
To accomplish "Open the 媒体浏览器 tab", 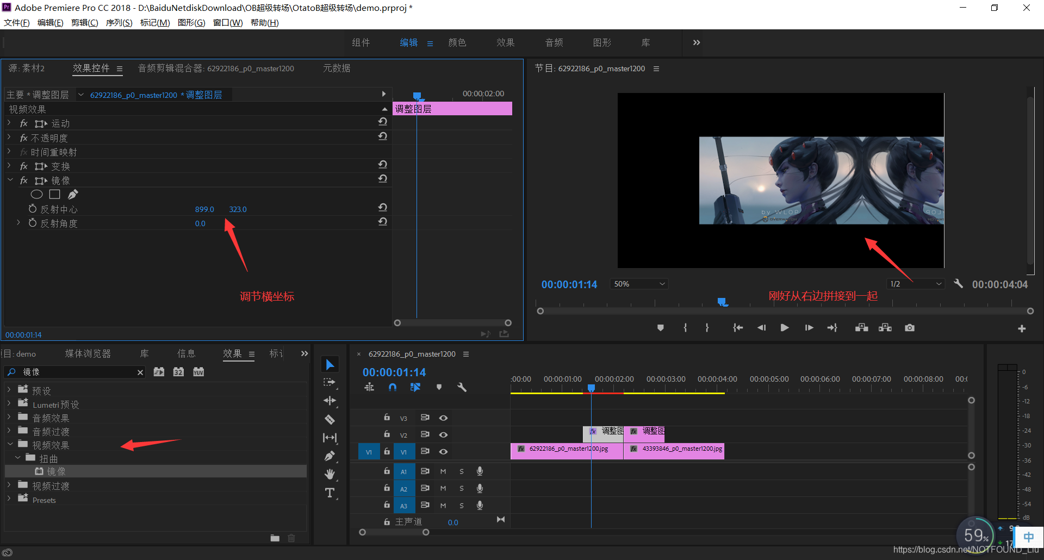I will 88,354.
